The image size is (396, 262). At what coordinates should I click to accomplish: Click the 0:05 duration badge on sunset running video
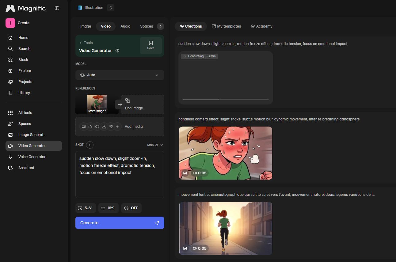[x=200, y=249]
